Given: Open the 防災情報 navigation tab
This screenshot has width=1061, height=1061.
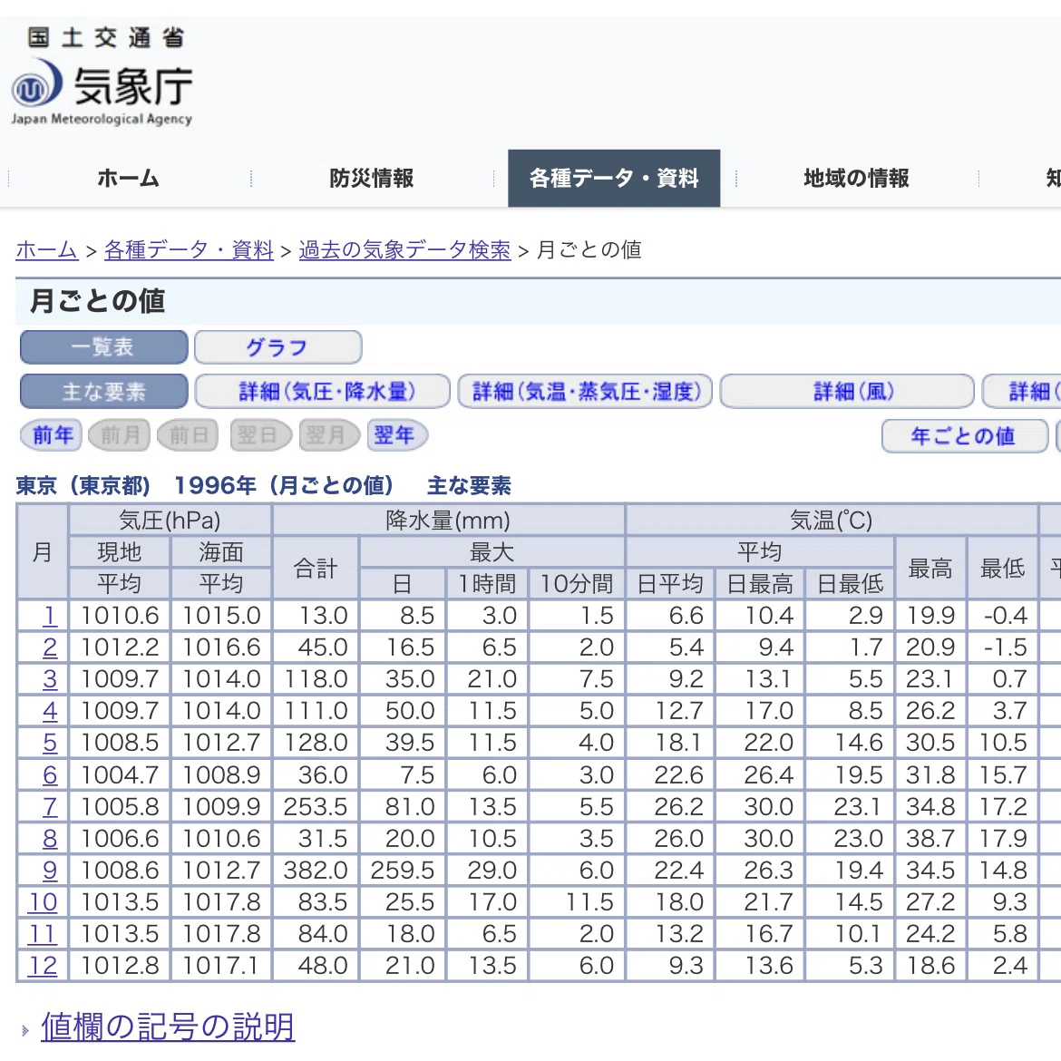Looking at the screenshot, I should pyautogui.click(x=372, y=178).
